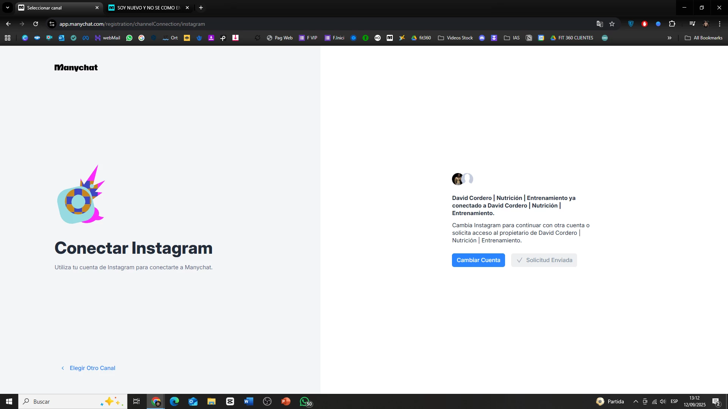Click the Manychat logo
The image size is (728, 409).
tap(76, 68)
